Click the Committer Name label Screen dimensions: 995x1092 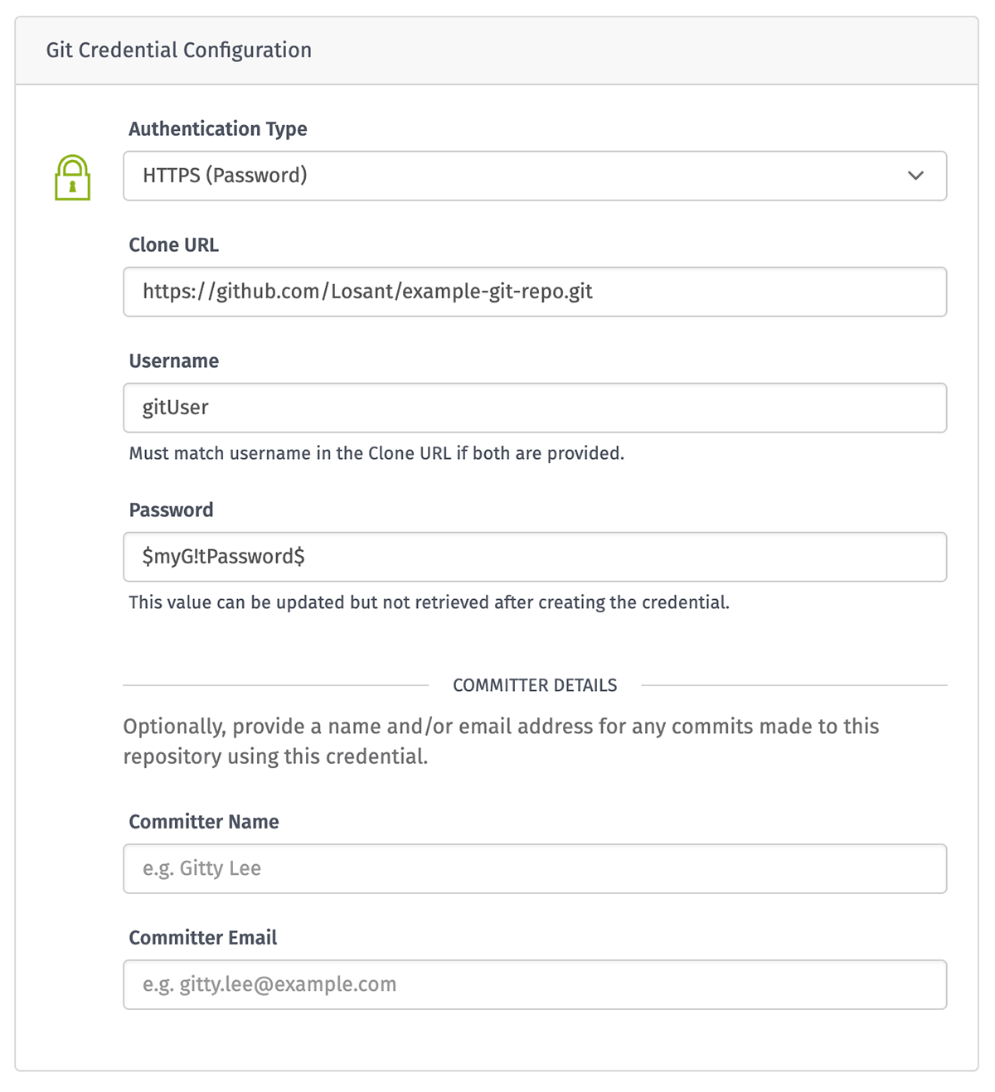[x=203, y=821]
